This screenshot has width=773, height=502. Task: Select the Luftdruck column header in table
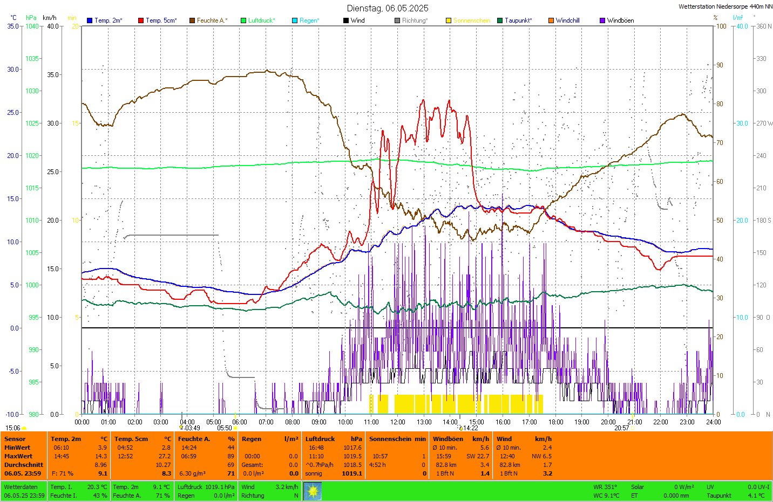[x=320, y=439]
